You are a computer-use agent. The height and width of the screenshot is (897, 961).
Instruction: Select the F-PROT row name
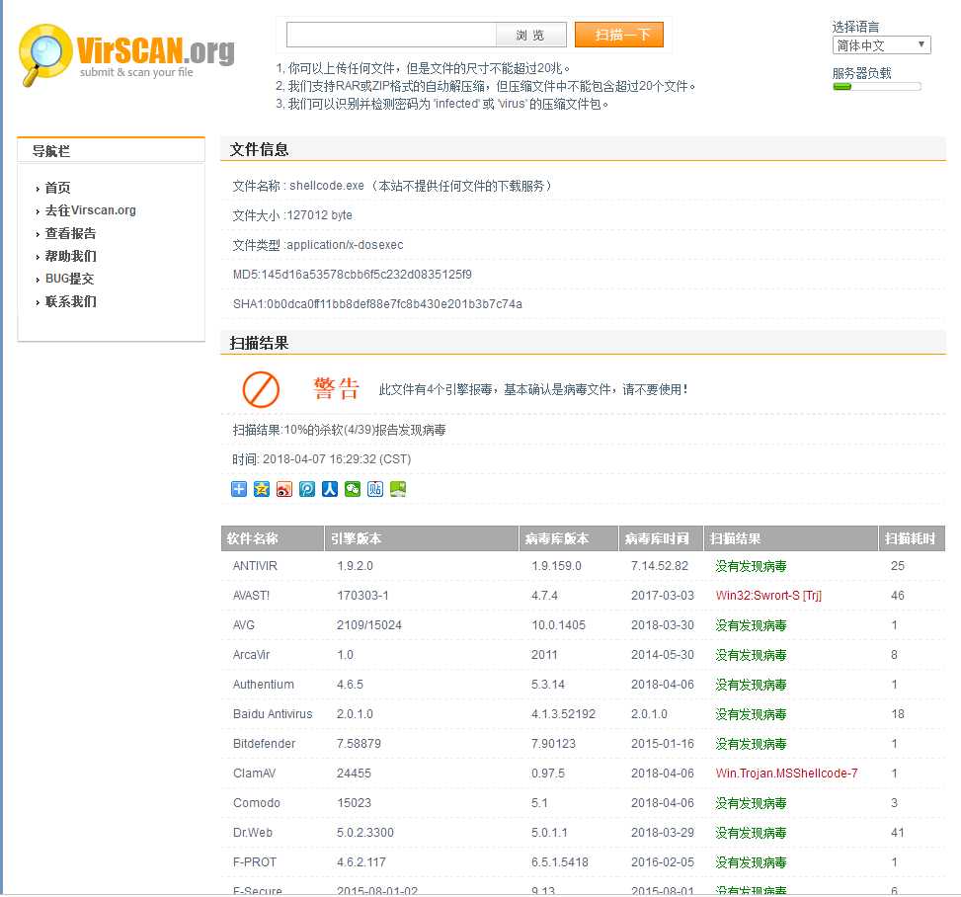click(255, 862)
